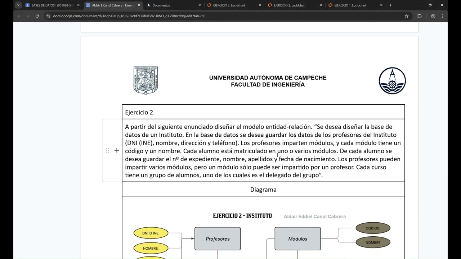Go forward to the next page
Image resolution: width=461 pixels, height=259 pixels.
[28, 16]
